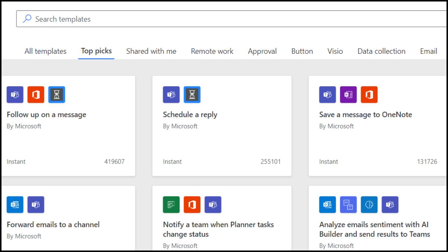
Task: Click the code snippet icon on Analyze emails card
Action: click(x=348, y=205)
